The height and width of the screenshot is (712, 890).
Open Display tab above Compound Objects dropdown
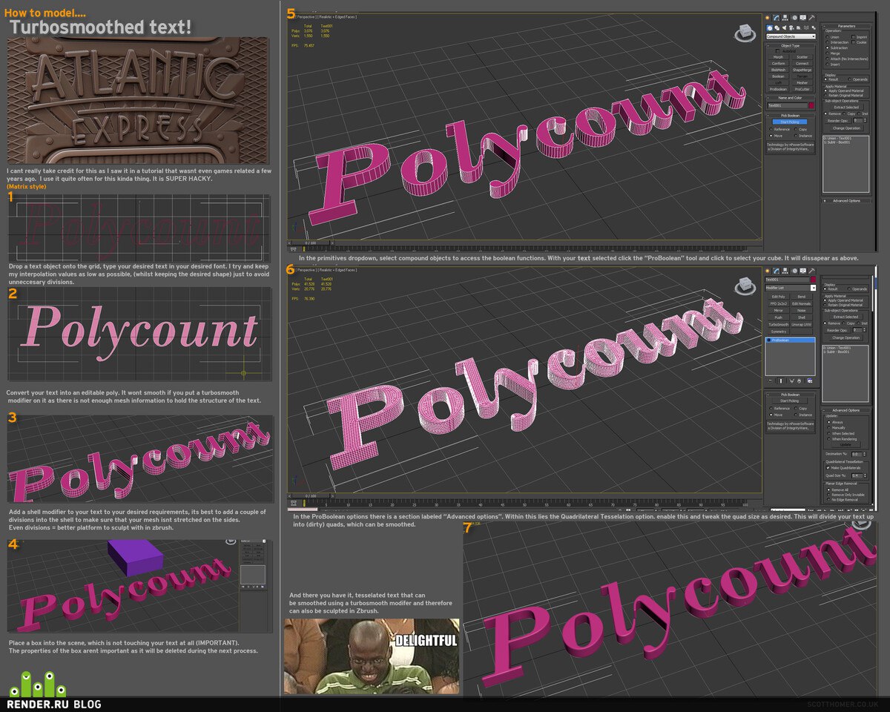tap(803, 18)
